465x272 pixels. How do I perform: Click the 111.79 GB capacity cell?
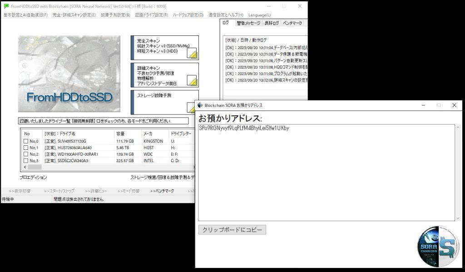pyautogui.click(x=125, y=141)
